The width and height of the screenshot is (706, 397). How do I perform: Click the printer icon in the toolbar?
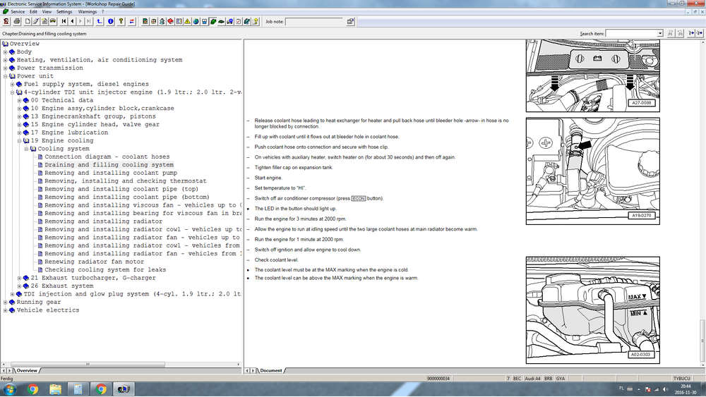(x=17, y=22)
